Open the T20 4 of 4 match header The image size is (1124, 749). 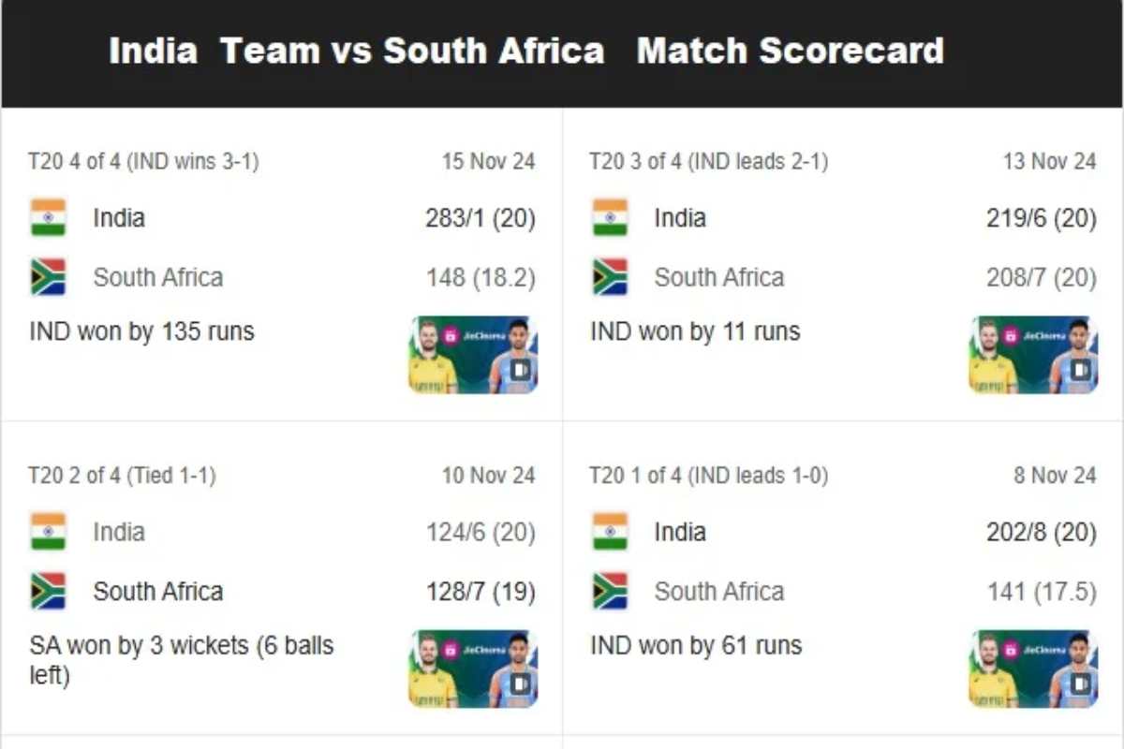click(143, 162)
